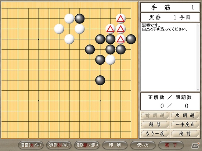Screen dimensions: 202x151
Task: Click the topmost triangle-marked white stone
Action: tap(120, 18)
